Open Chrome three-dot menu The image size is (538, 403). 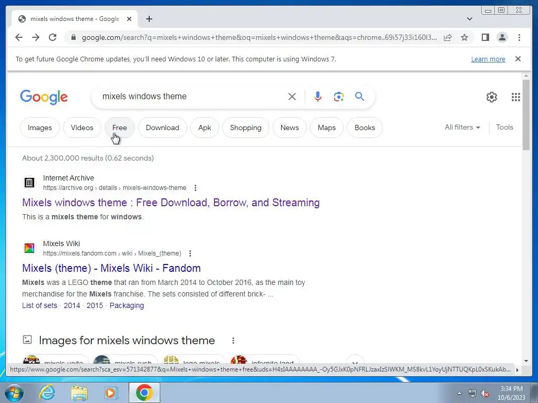[x=519, y=37]
